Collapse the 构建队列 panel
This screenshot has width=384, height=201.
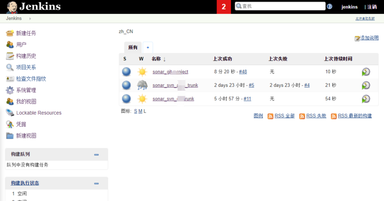point(96,155)
